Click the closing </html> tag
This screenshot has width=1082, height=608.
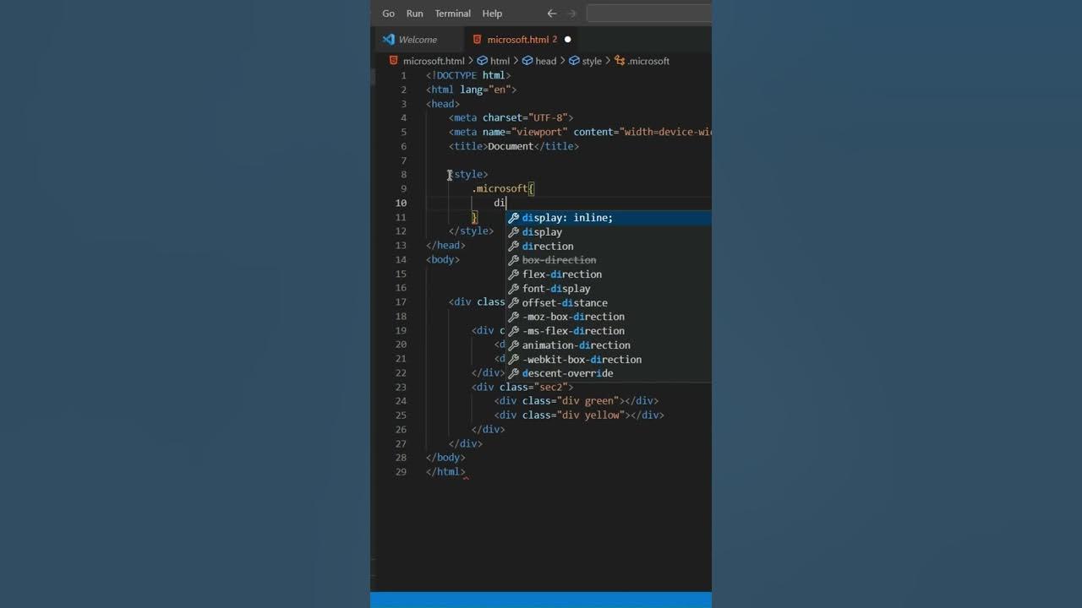coord(445,471)
